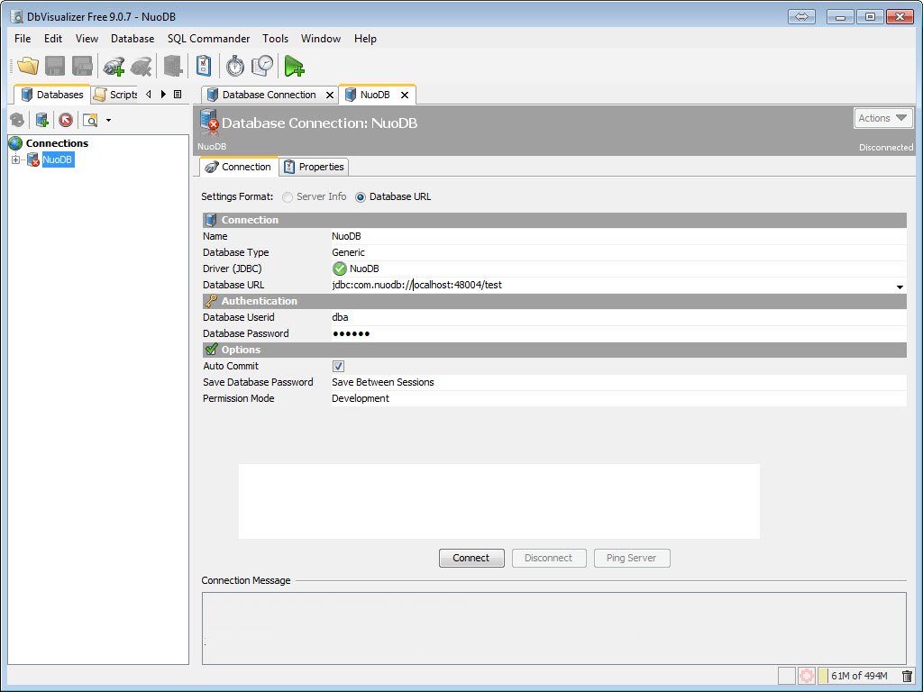The image size is (923, 692).
Task: Open the File menu
Action: click(x=23, y=38)
